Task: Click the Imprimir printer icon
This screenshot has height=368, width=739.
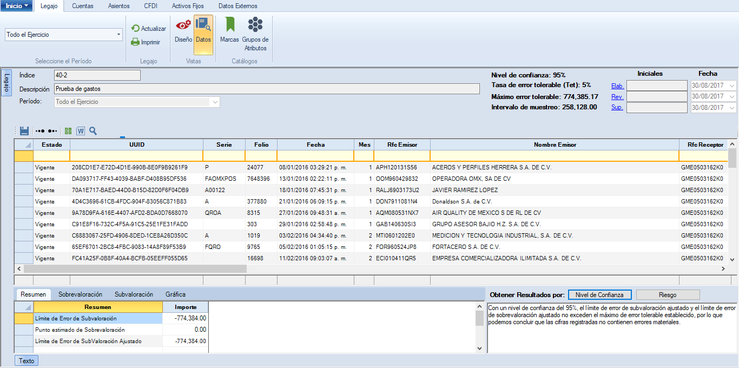Action: point(135,42)
